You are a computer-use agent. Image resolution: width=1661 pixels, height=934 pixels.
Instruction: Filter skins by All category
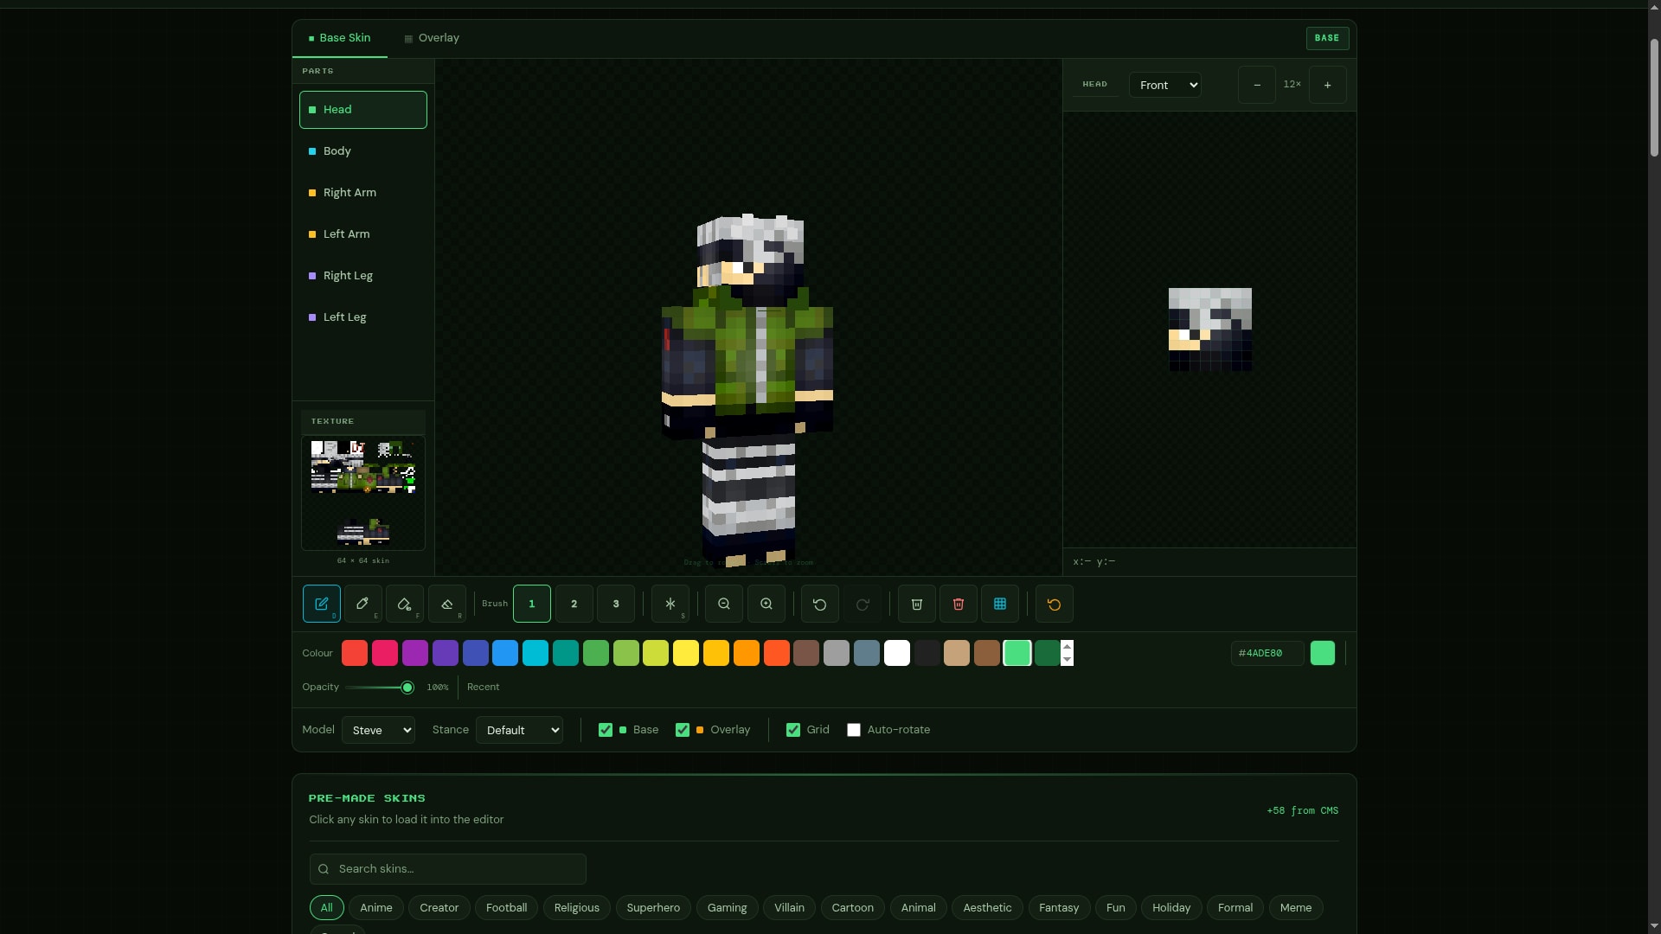tap(327, 908)
